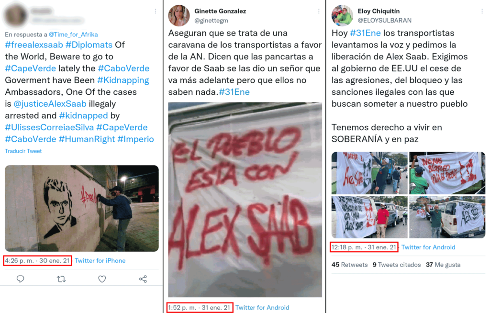The image size is (490, 313).
Task: Open the blurred user's profile avatar
Action: click(x=15, y=15)
